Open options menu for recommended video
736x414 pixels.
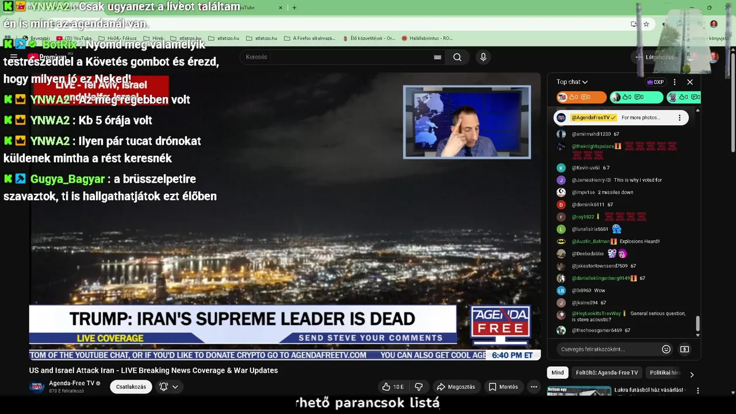coord(698,390)
